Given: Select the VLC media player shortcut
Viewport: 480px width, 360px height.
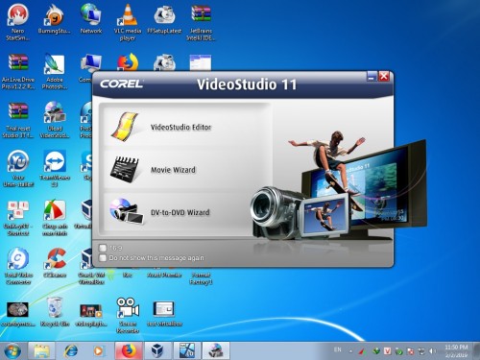Looking at the screenshot, I should [x=128, y=22].
